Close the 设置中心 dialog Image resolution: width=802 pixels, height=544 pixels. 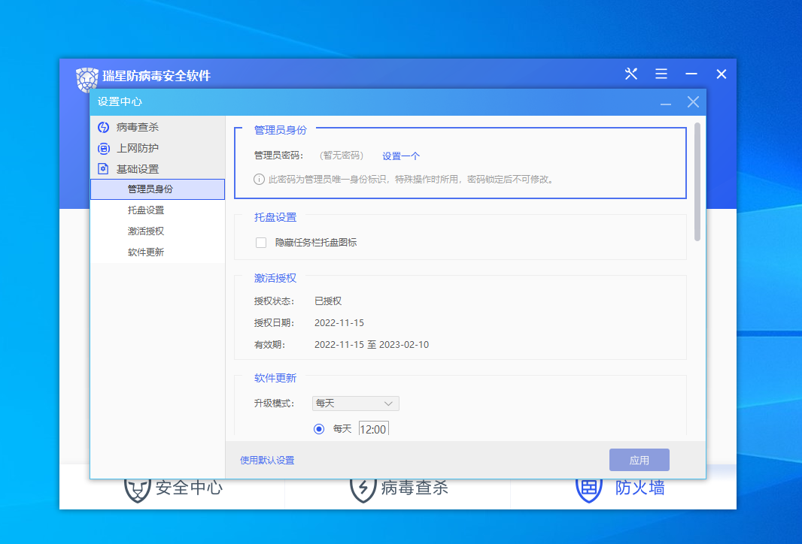pyautogui.click(x=693, y=102)
